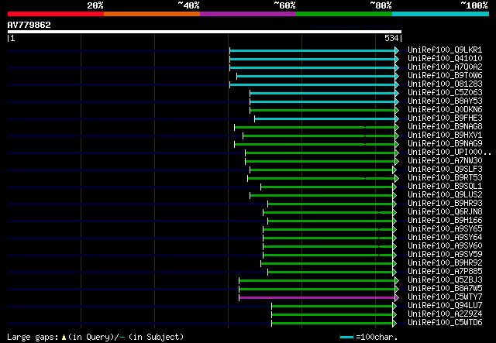The height and width of the screenshot is (343, 496).
Task: Click the yellow query-gap marker in legend
Action: coord(64,338)
